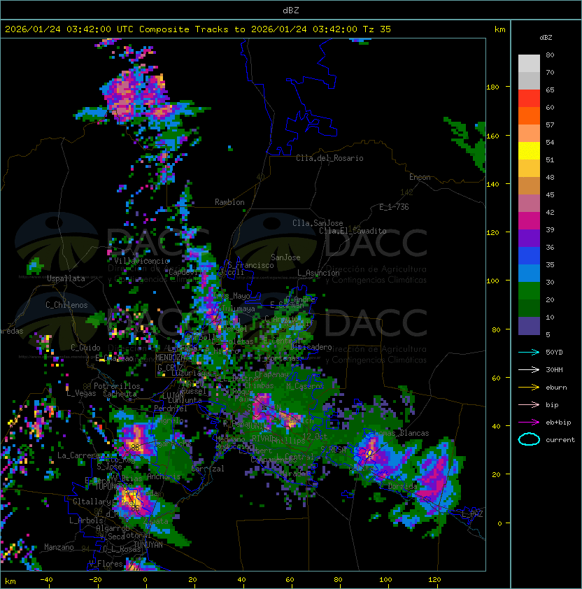582x589 pixels.
Task: Click the cyan 50YD arrow legend icon
Action: (x=529, y=353)
